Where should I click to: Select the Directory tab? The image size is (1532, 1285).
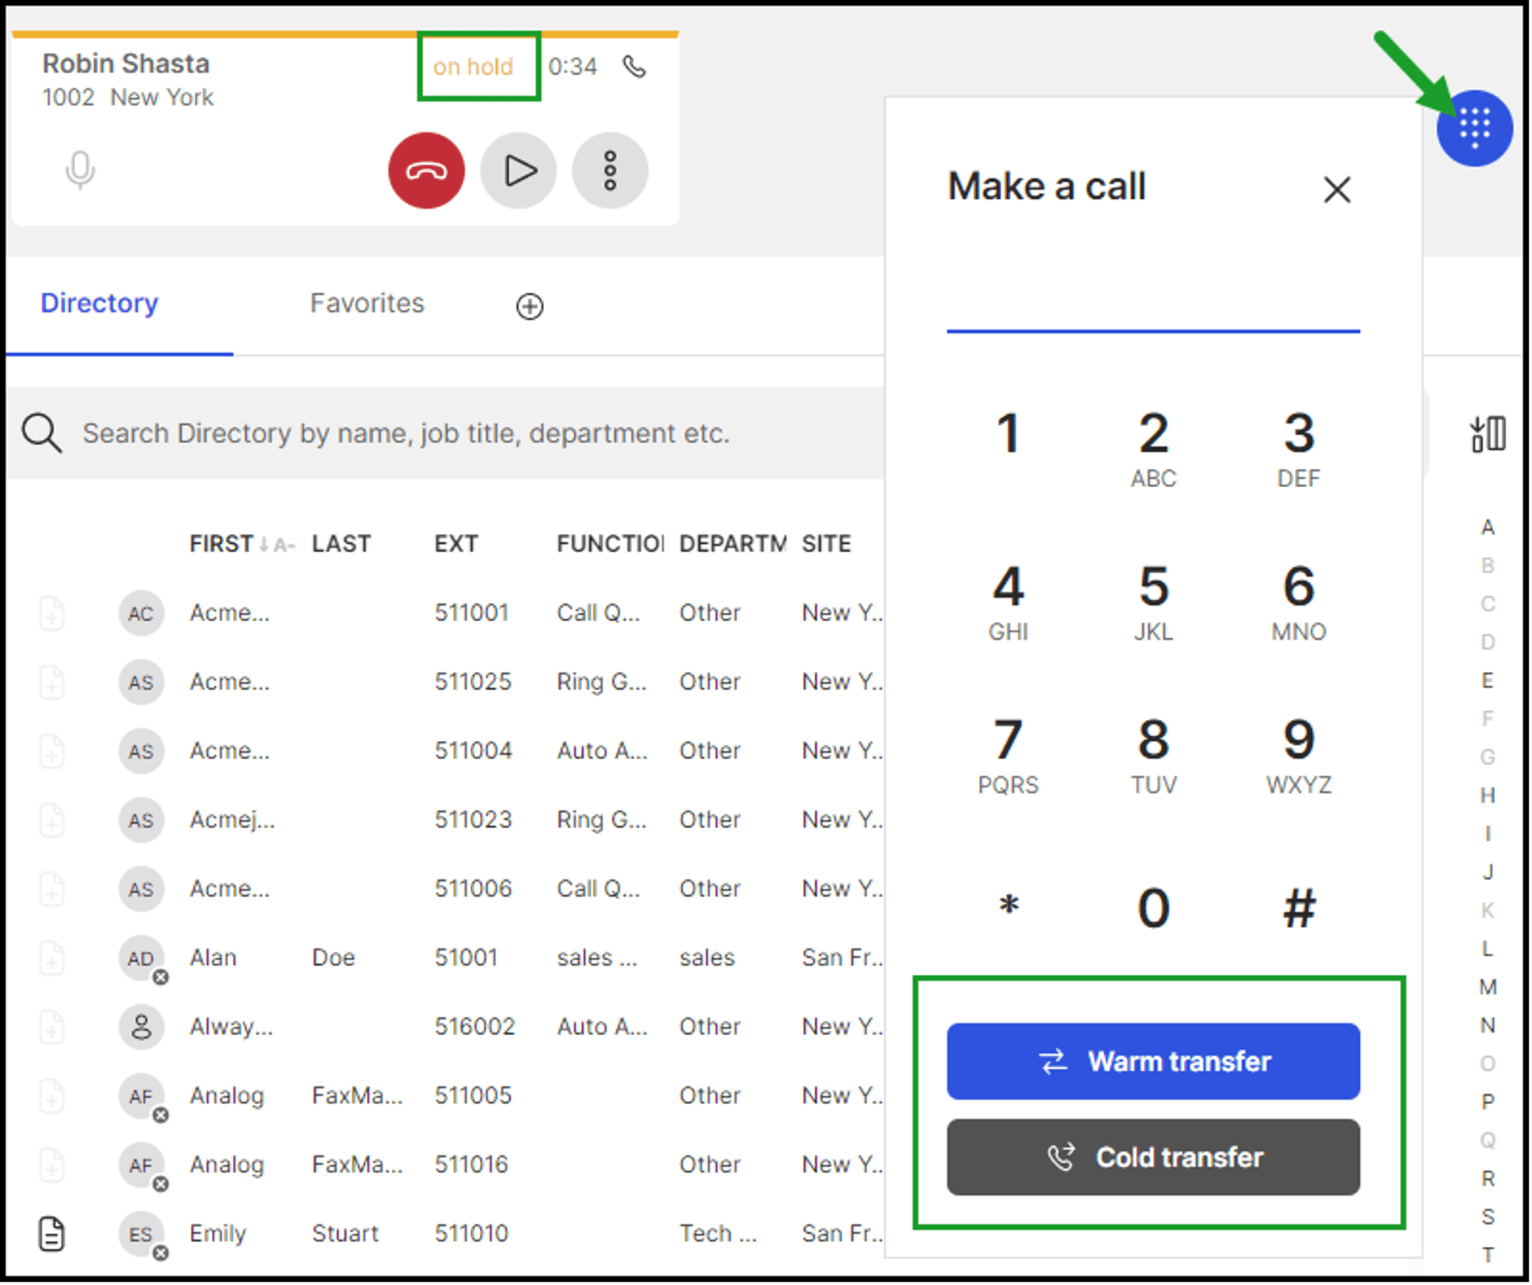pyautogui.click(x=99, y=303)
